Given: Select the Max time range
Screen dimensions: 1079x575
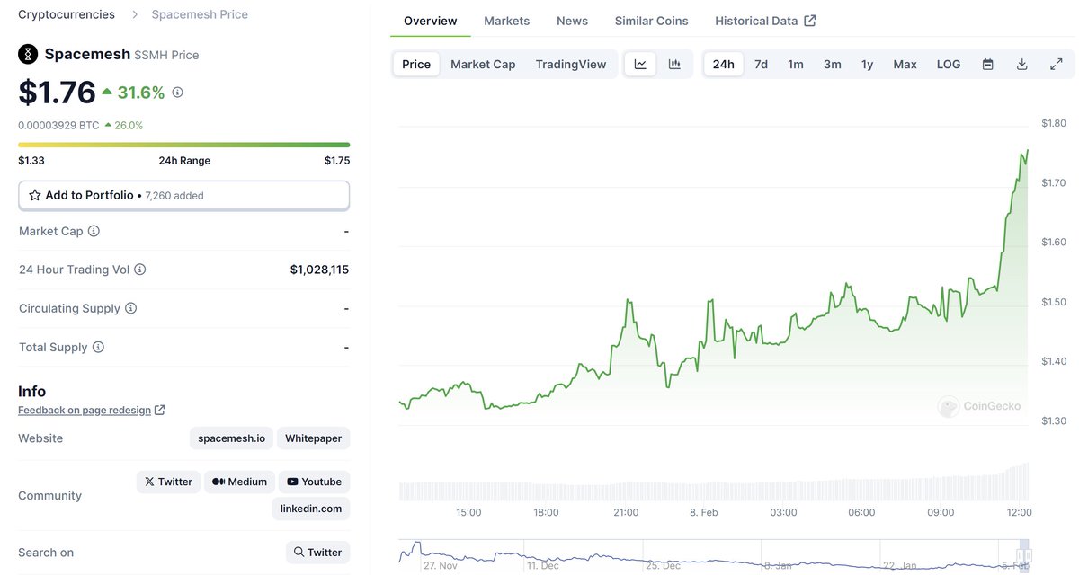Looking at the screenshot, I should click(x=905, y=64).
